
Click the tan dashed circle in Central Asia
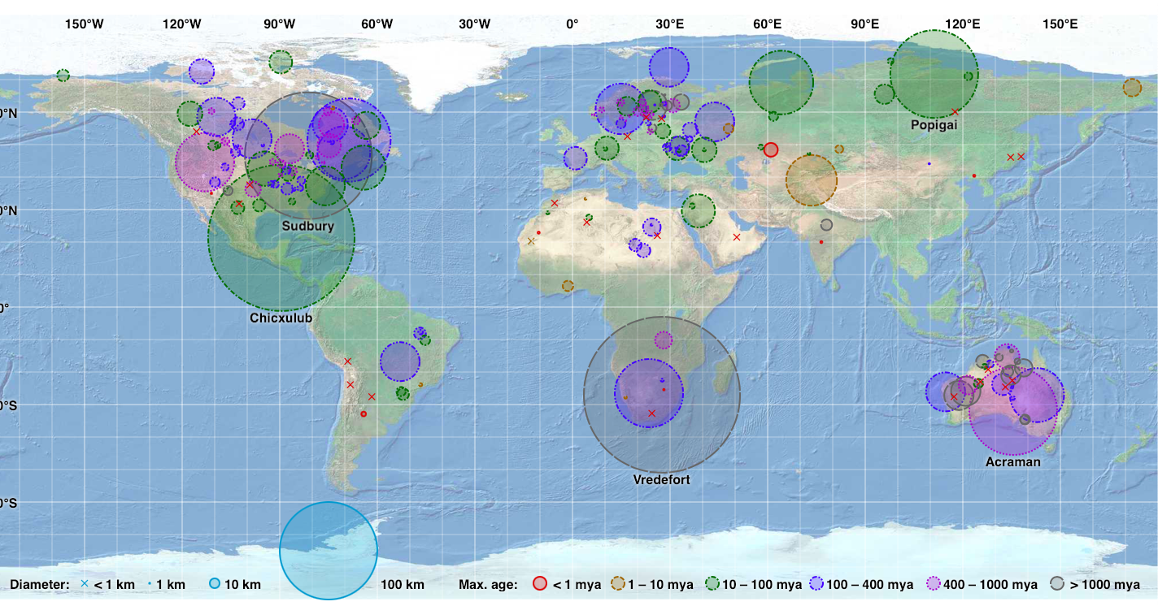(x=811, y=180)
